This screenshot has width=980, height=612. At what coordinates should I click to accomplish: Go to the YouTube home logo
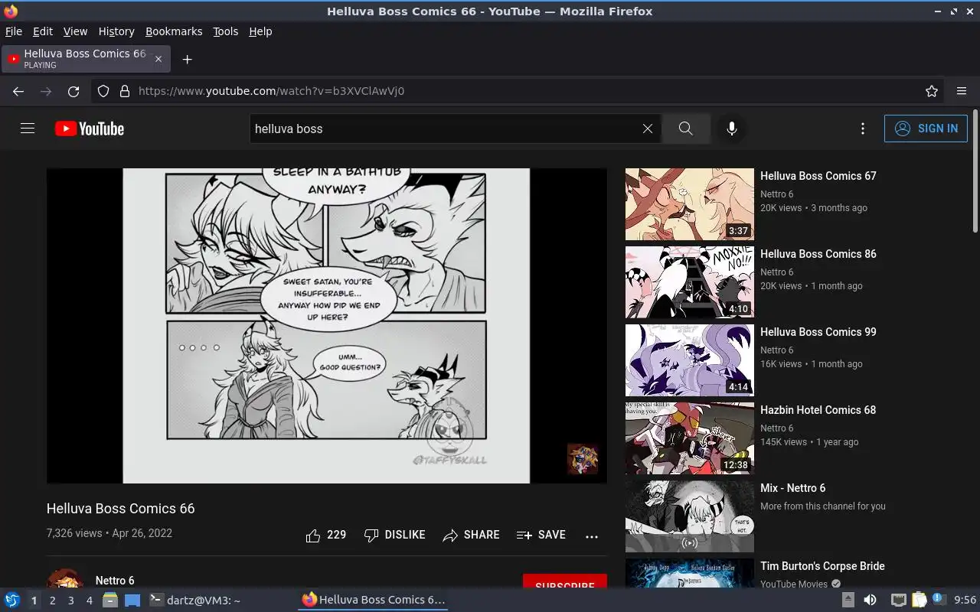[x=90, y=129]
